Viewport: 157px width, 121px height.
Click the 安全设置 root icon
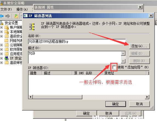pyautogui.click(x=2, y=23)
